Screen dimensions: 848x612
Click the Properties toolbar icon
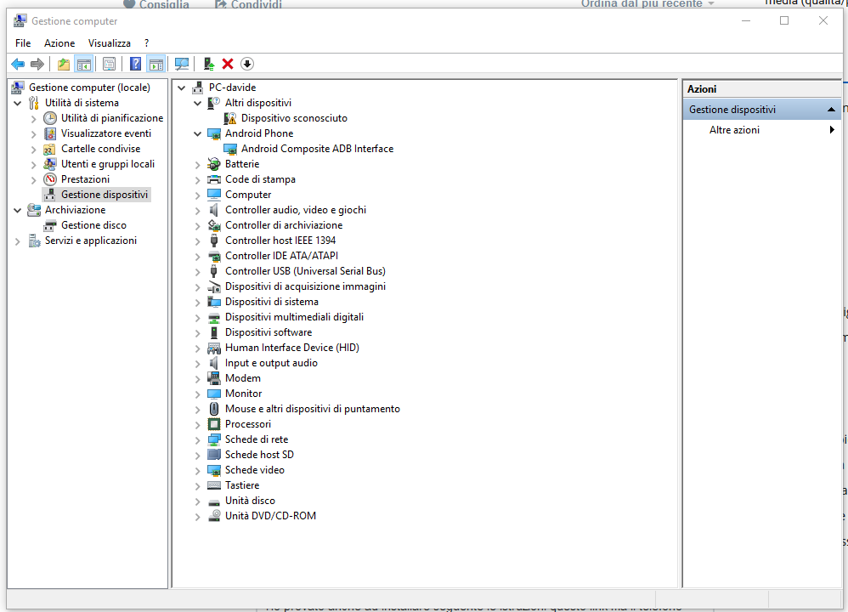point(109,64)
